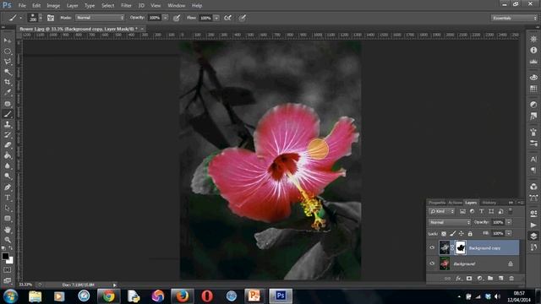Screen dimensions: 541x304
Task: Select the Zoom tool
Action: click(8, 240)
